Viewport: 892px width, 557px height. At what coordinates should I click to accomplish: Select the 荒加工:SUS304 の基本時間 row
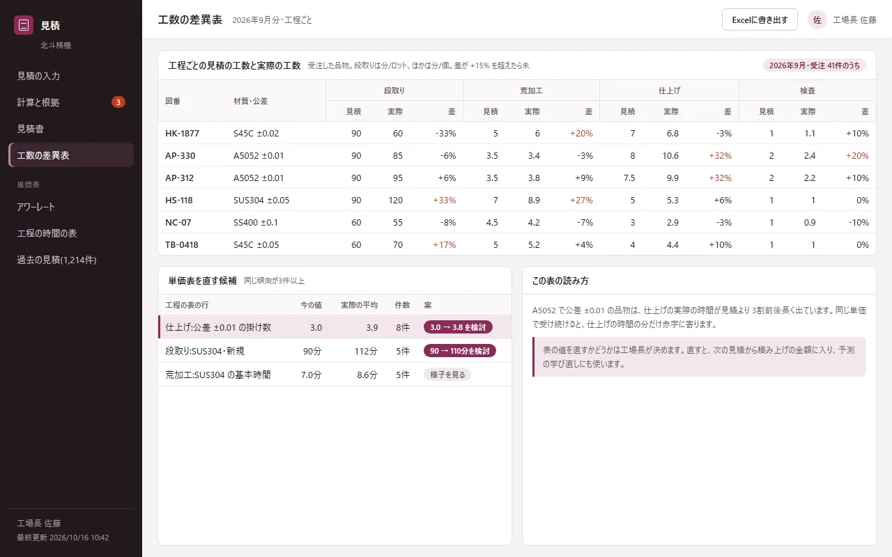[x=334, y=375]
